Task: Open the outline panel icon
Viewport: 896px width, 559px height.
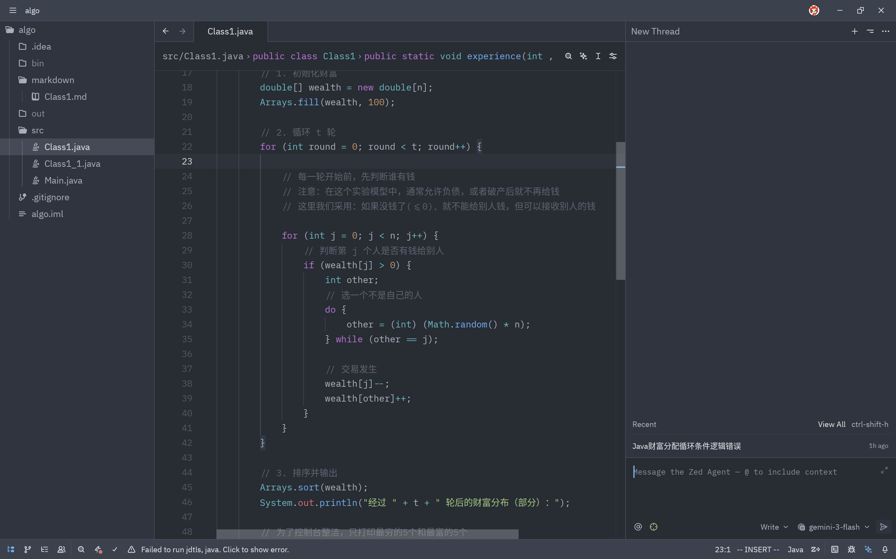Action: click(44, 549)
